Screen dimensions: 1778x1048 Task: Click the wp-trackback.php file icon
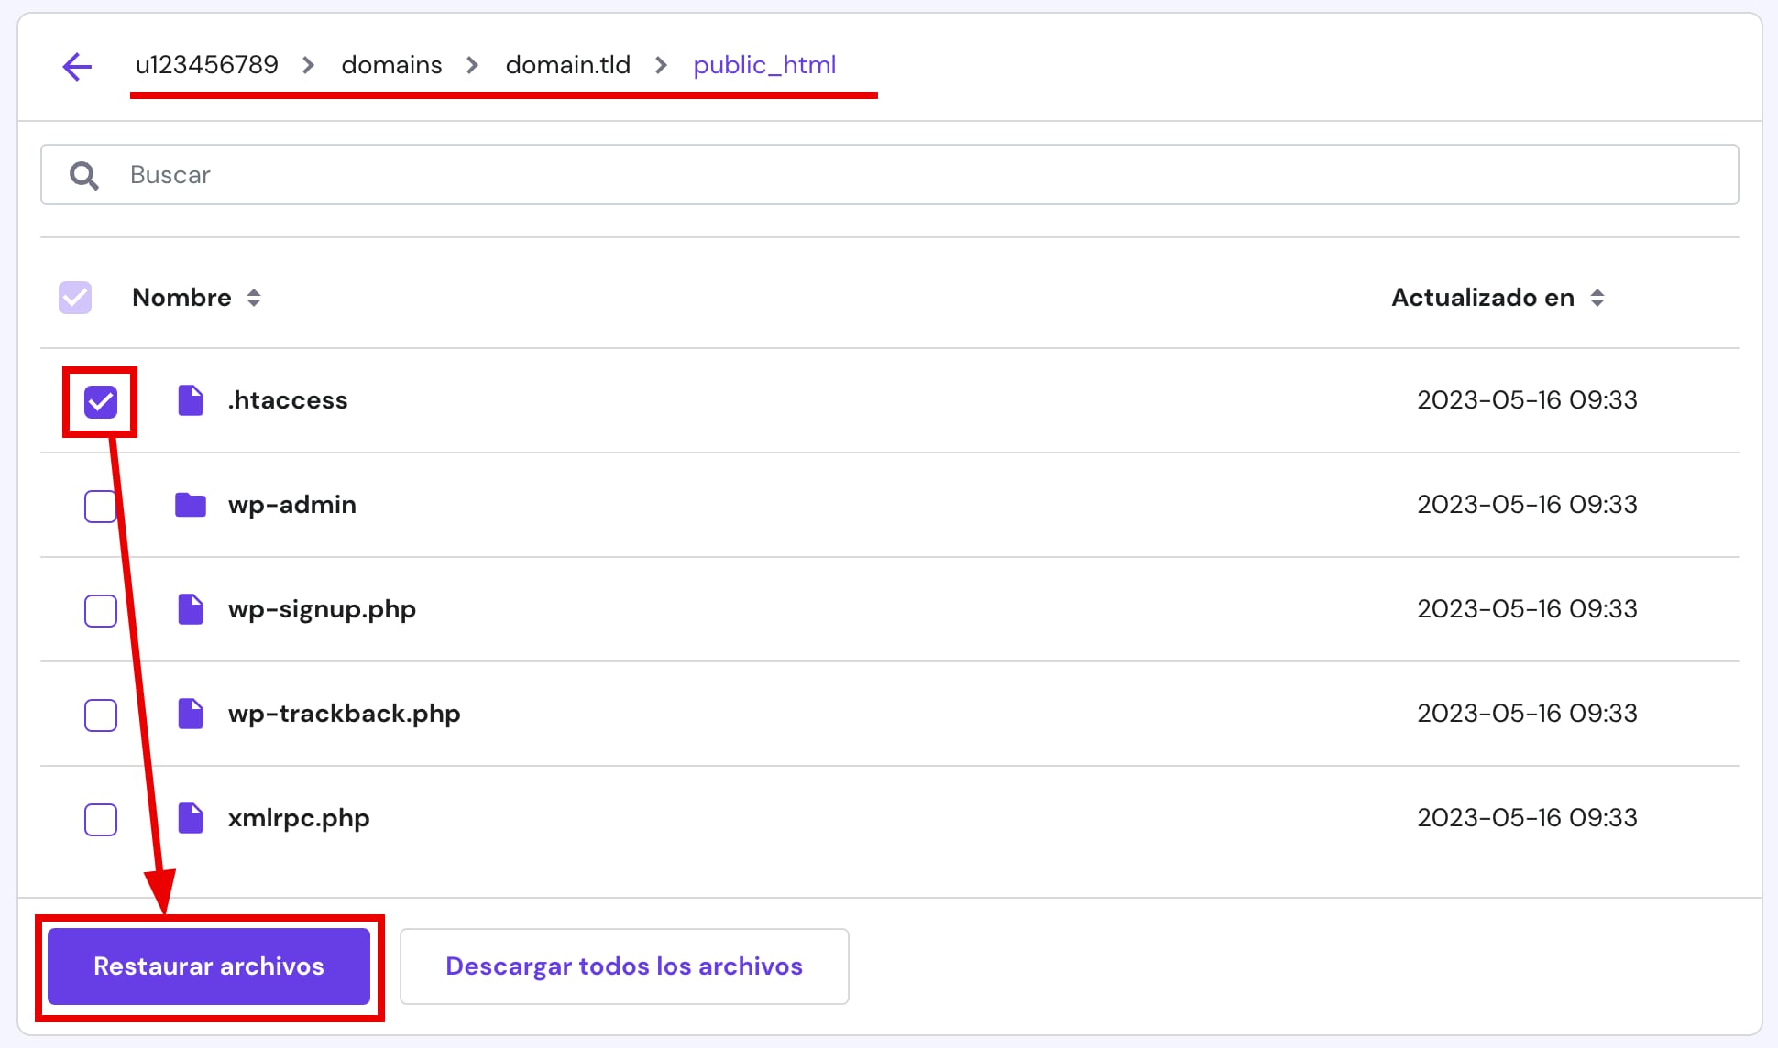[x=190, y=714]
